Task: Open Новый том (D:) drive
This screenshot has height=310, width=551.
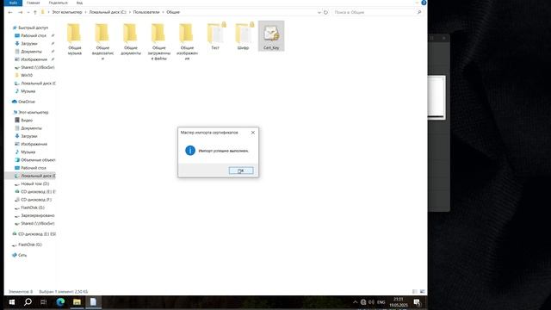Action: point(32,183)
